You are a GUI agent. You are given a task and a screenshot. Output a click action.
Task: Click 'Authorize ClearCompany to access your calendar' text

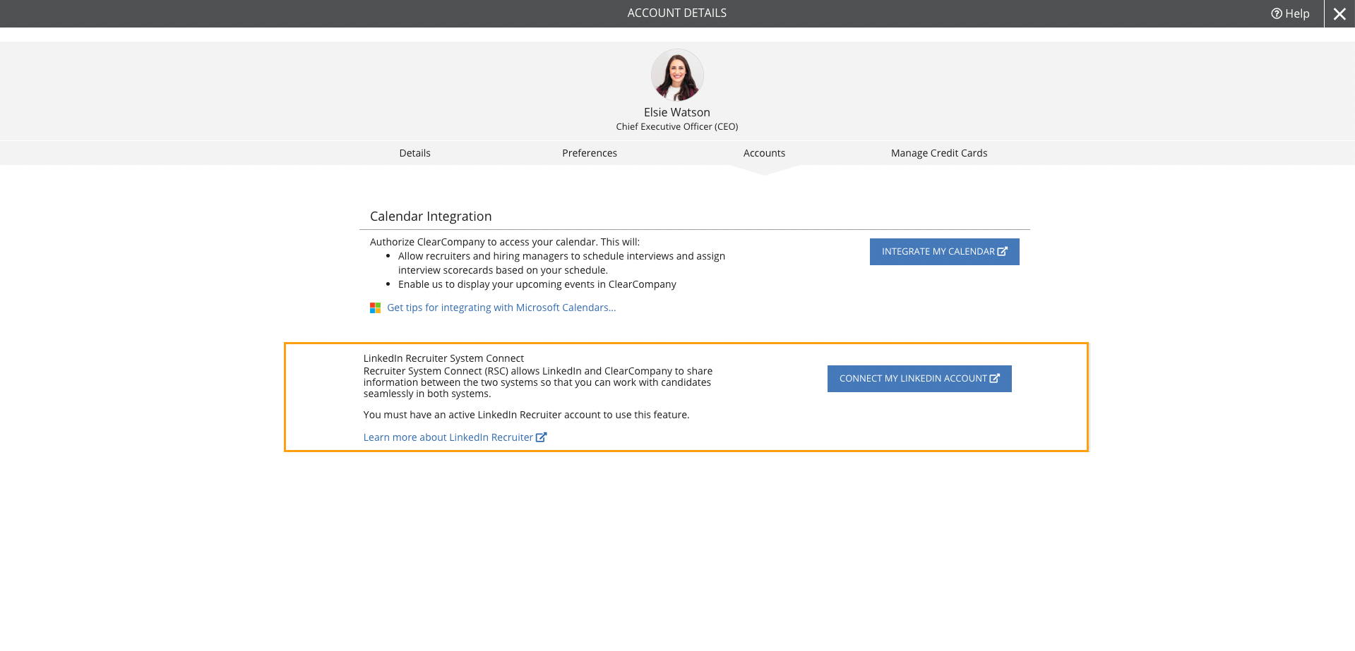[x=505, y=242]
